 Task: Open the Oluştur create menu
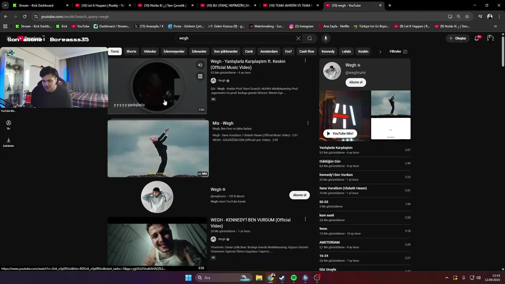[458, 38]
